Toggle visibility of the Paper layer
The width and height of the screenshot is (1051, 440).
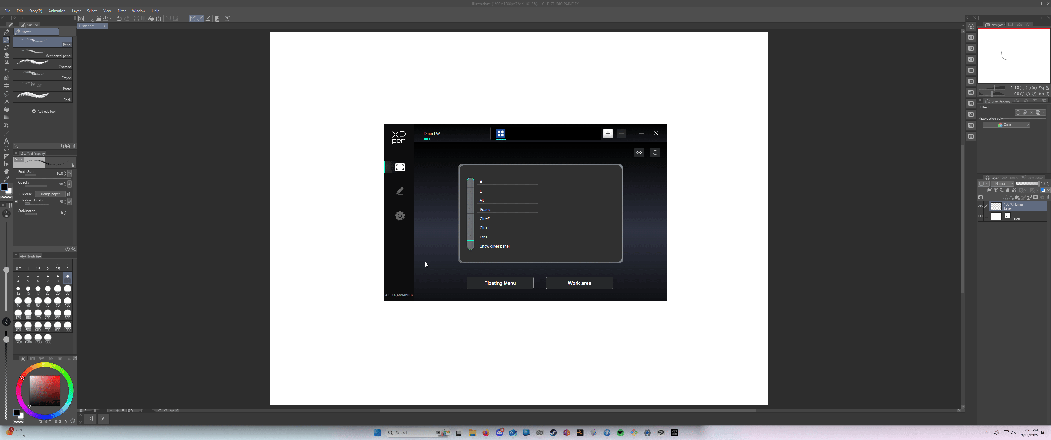[x=980, y=216]
